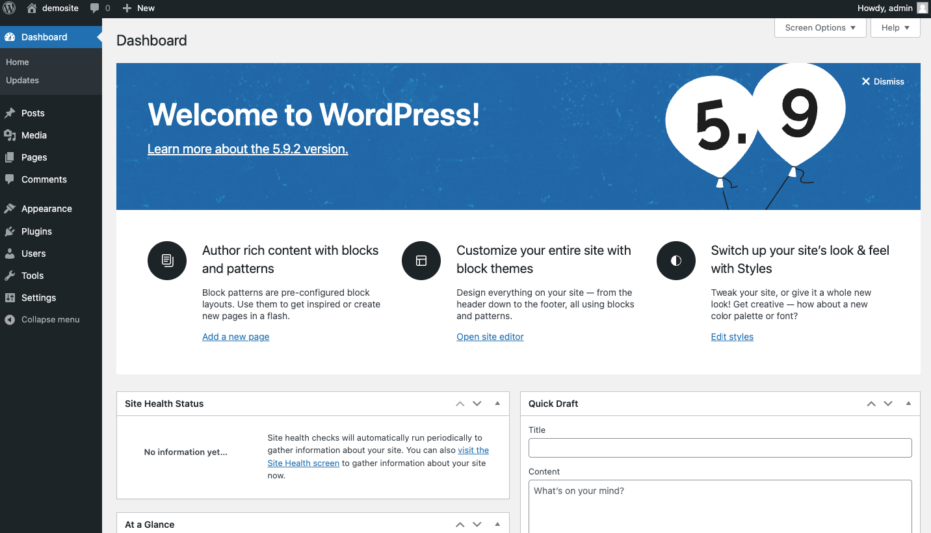The height and width of the screenshot is (533, 931).
Task: Move Site Health Status panel down
Action: point(477,404)
